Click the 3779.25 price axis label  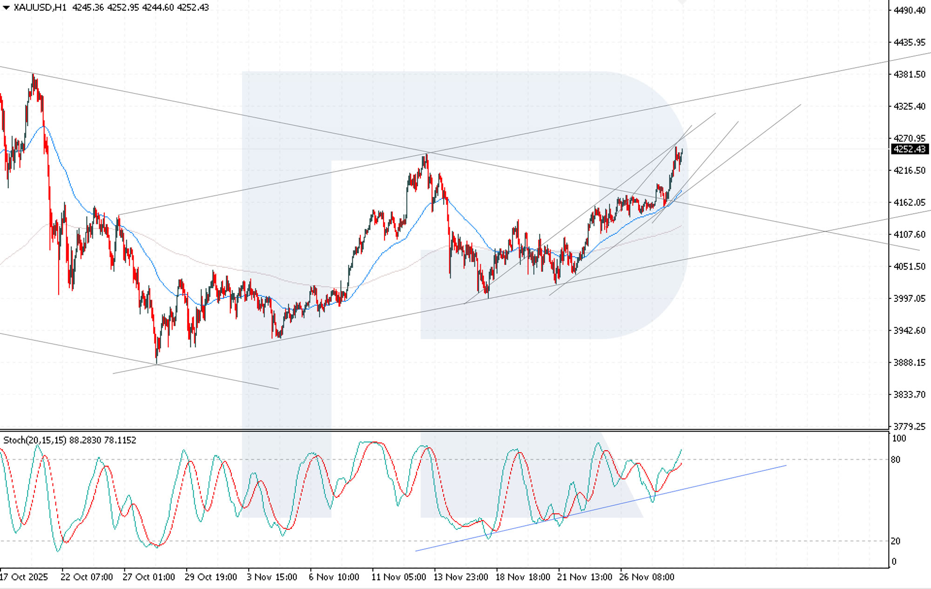click(909, 427)
